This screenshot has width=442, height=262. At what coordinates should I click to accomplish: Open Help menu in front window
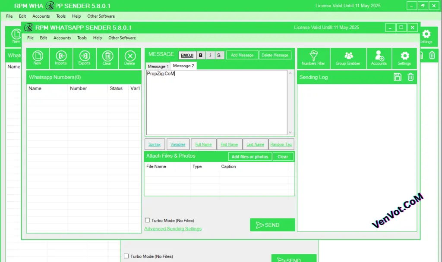[98, 38]
